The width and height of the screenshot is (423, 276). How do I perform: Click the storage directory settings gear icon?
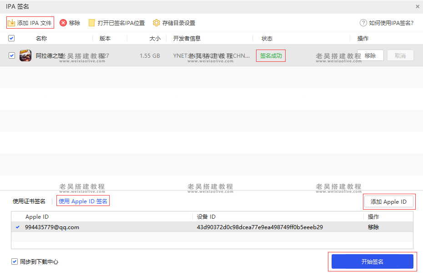click(156, 23)
